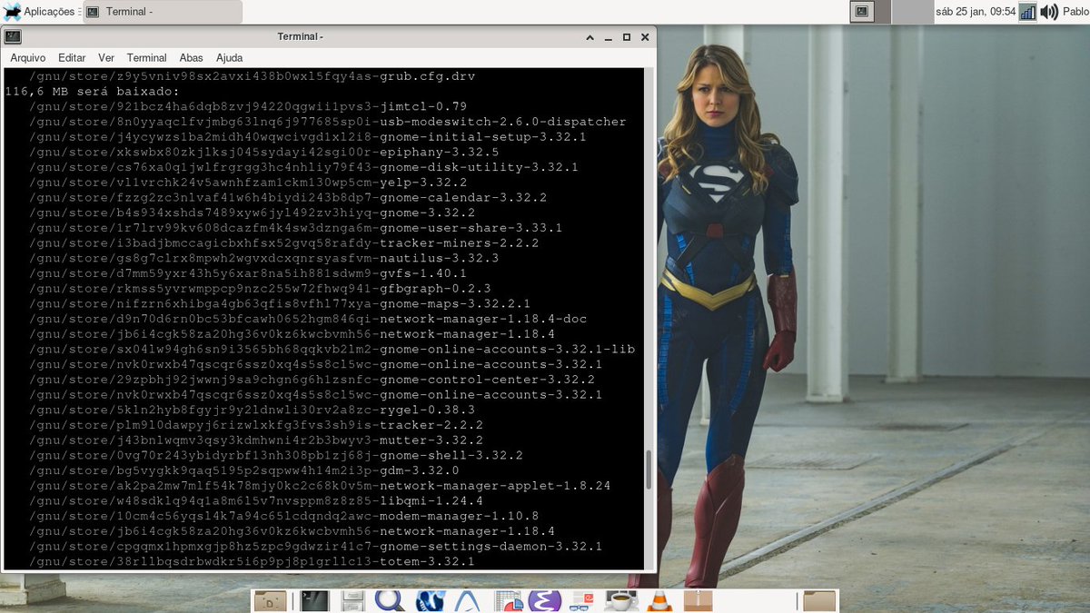This screenshot has width=1090, height=613.
Task: Launch Emacs from the dock
Action: coord(545,600)
